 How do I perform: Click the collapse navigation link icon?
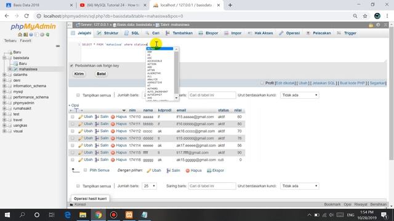(x=58, y=46)
